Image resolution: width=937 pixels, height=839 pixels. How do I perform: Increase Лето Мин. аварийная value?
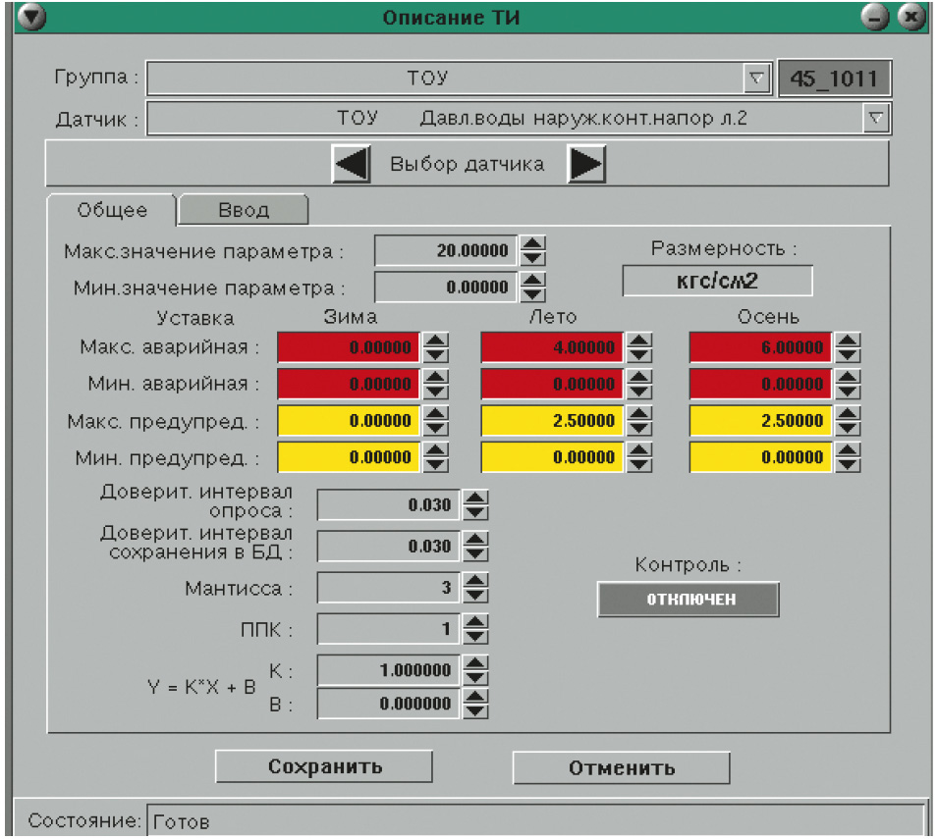[x=639, y=377]
